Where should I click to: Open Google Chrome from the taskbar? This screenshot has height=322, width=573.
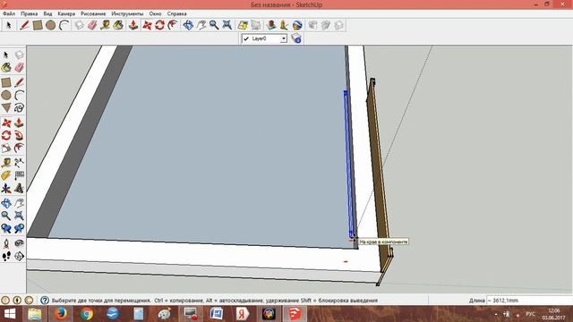coord(87,314)
